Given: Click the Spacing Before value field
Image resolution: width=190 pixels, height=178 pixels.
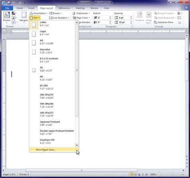Looking at the screenshot, I should click(x=124, y=18).
